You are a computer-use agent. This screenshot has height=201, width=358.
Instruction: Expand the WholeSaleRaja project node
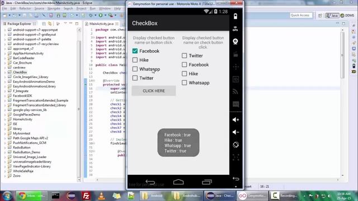point(5,171)
